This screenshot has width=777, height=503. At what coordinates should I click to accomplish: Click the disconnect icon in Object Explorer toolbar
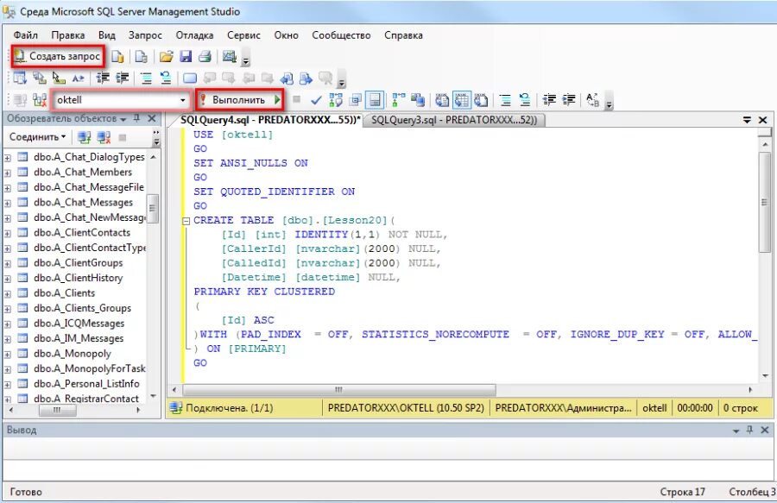click(x=104, y=137)
